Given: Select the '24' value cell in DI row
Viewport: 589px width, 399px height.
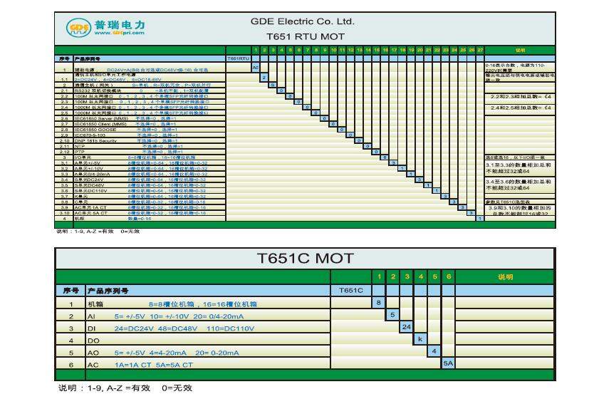Looking at the screenshot, I should tap(406, 326).
